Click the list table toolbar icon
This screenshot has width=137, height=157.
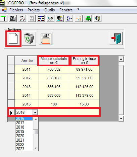tap(4, 18)
